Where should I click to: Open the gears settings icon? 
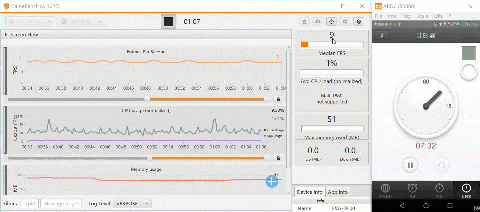[345, 21]
